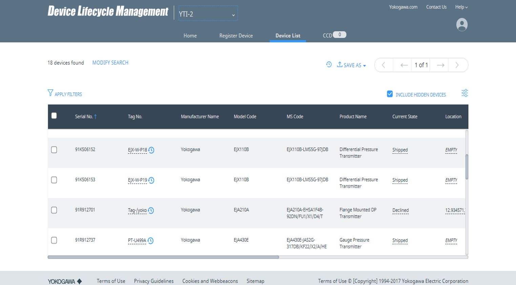Open the YTI-2 site dropdown
Viewport: 516px width, 285px height.
(x=208, y=14)
